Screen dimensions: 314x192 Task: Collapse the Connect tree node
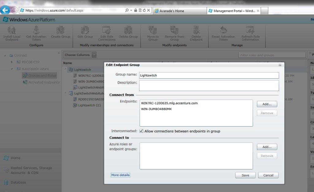[x=5, y=55]
